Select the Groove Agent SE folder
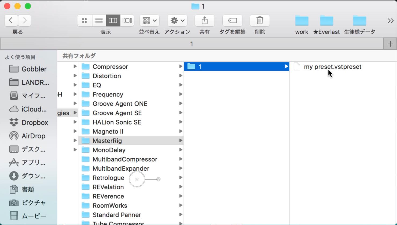 tap(131, 113)
